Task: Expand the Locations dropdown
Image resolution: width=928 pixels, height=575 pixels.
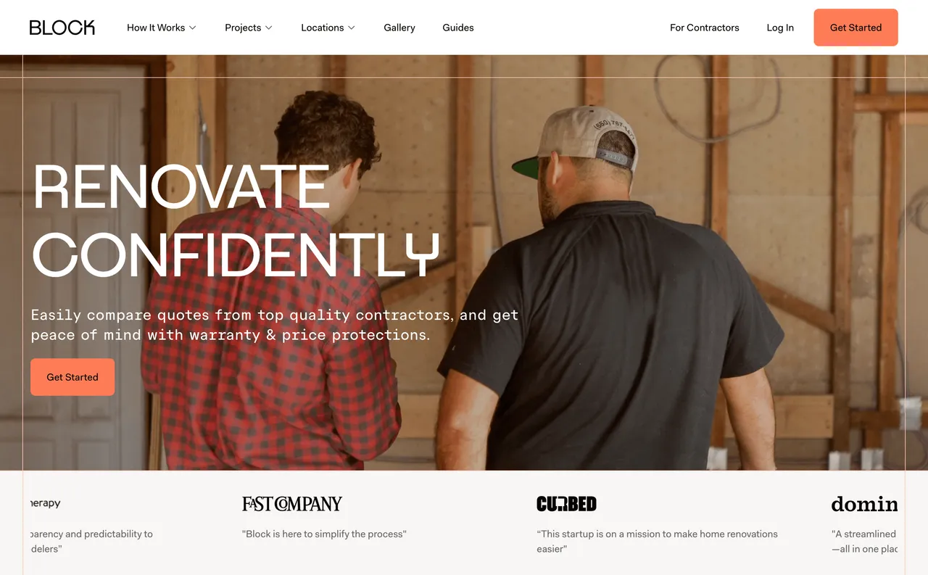Action: (328, 28)
